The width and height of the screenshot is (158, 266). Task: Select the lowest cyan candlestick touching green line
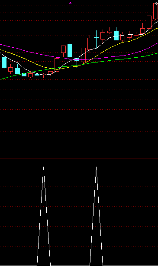click(x=24, y=75)
